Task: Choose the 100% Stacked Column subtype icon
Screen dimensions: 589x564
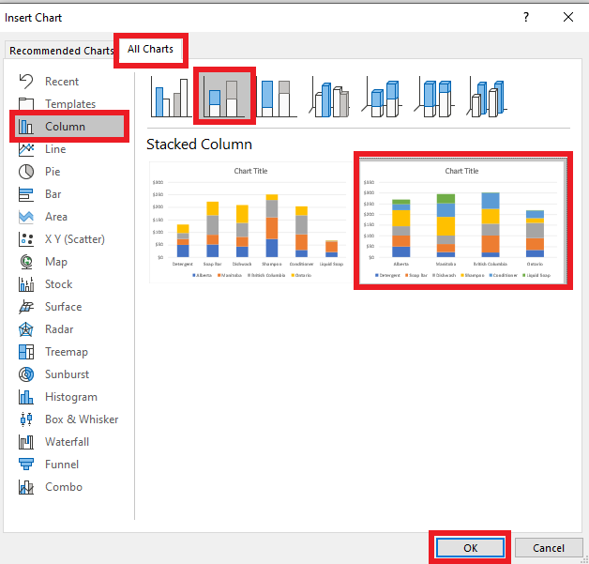Action: point(276,97)
